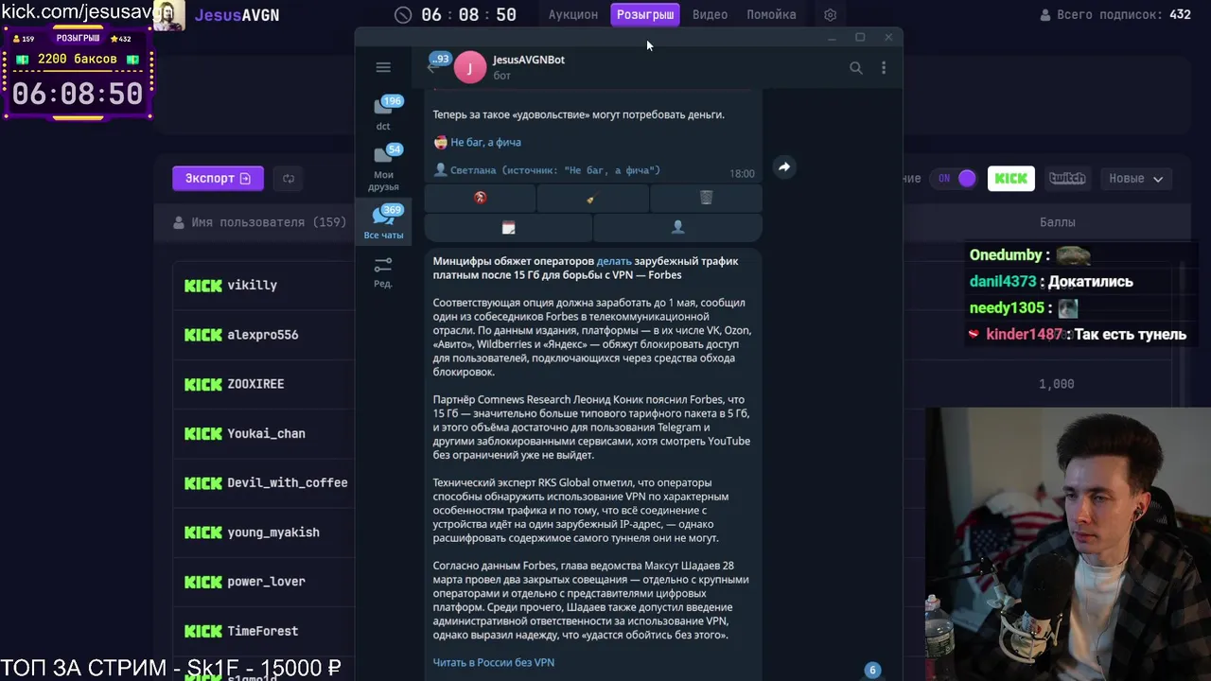Open the Telegram chat three-dot menu
1211x681 pixels.
(884, 68)
